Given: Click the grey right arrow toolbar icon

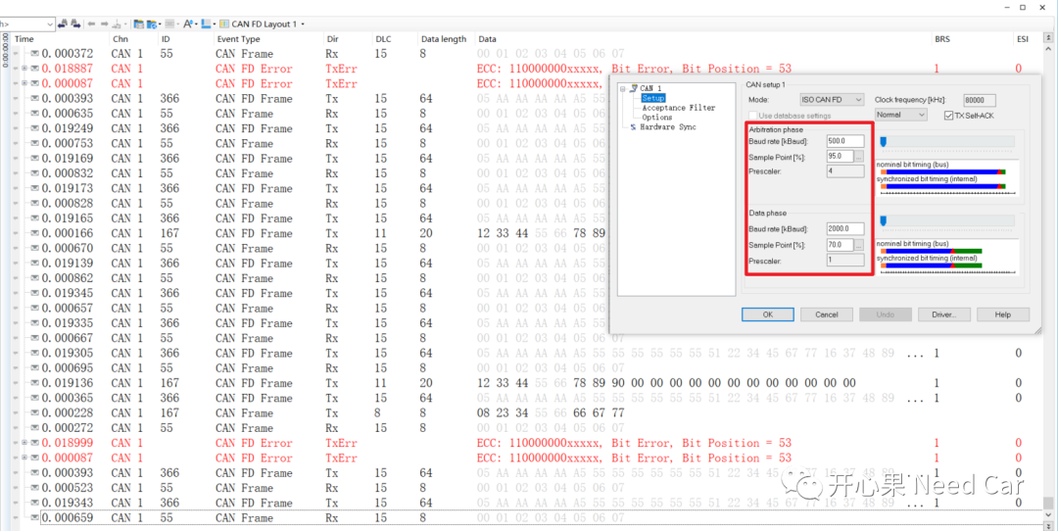Looking at the screenshot, I should coord(105,24).
